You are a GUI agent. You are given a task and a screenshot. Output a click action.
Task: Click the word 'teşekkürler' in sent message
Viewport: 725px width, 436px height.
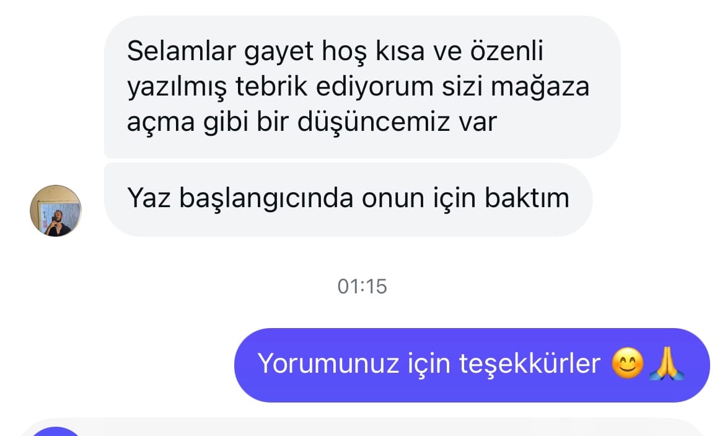pyautogui.click(x=529, y=363)
